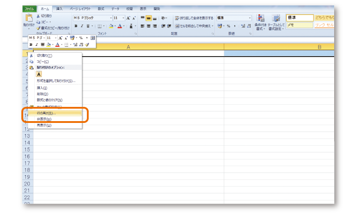Click the ribbon Accounting number format icon
The image size is (364, 220).
point(220,26)
